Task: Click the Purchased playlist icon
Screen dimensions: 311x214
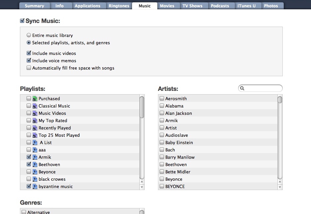Action: coord(35,99)
